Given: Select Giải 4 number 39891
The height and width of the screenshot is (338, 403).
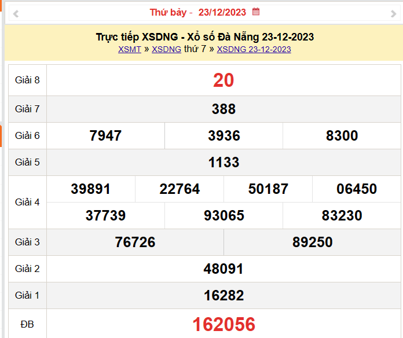Looking at the screenshot, I should [91, 189].
